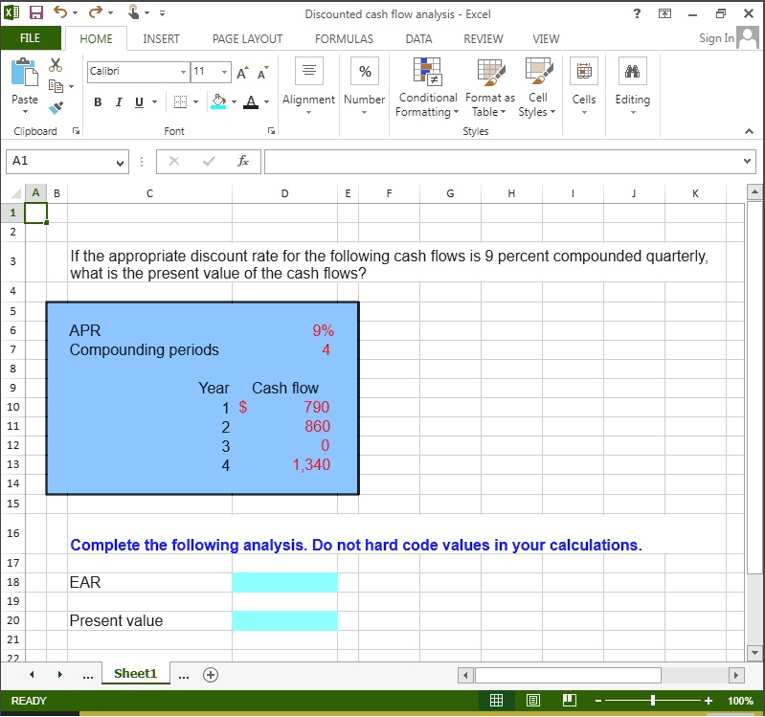Select the EAR answer cell
Image resolution: width=765 pixels, height=717 pixels.
tap(284, 582)
